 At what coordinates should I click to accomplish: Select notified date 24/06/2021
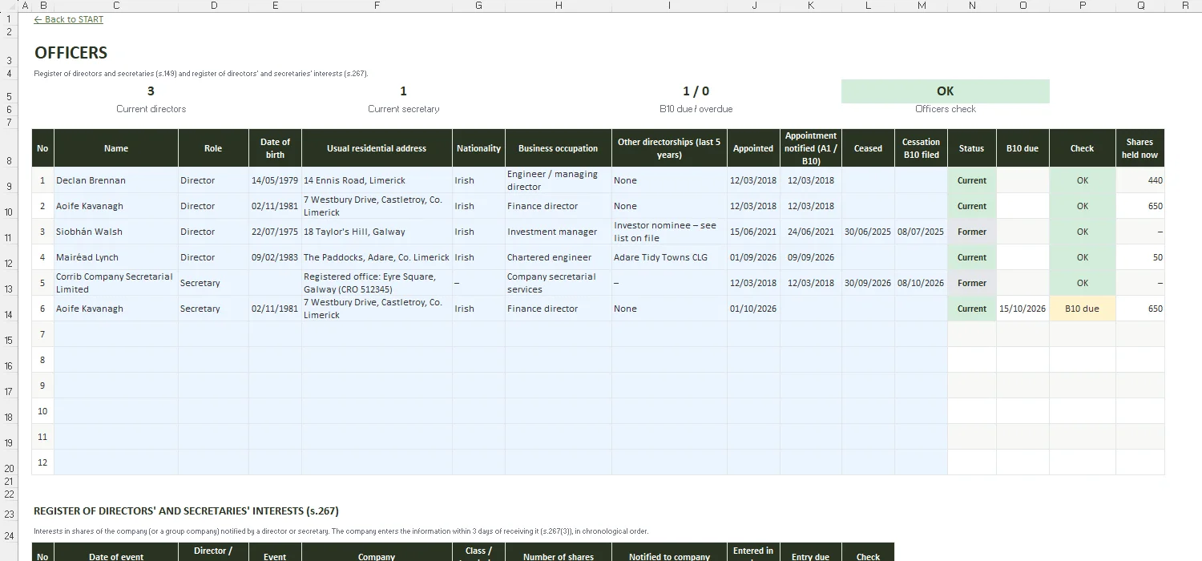click(811, 232)
